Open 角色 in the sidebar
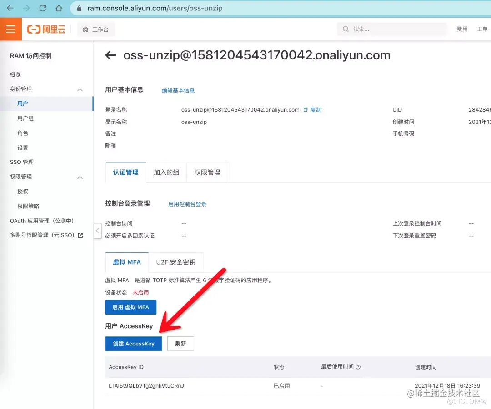Viewport: 491px width, 409px height. pos(23,133)
